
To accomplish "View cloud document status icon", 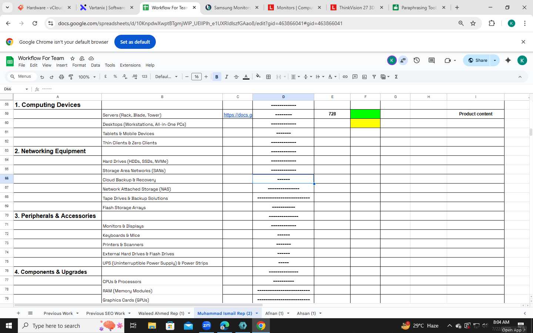I will [x=91, y=58].
